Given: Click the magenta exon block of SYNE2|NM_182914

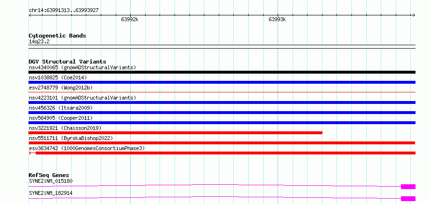Looking at the screenshot, I should [408, 199].
